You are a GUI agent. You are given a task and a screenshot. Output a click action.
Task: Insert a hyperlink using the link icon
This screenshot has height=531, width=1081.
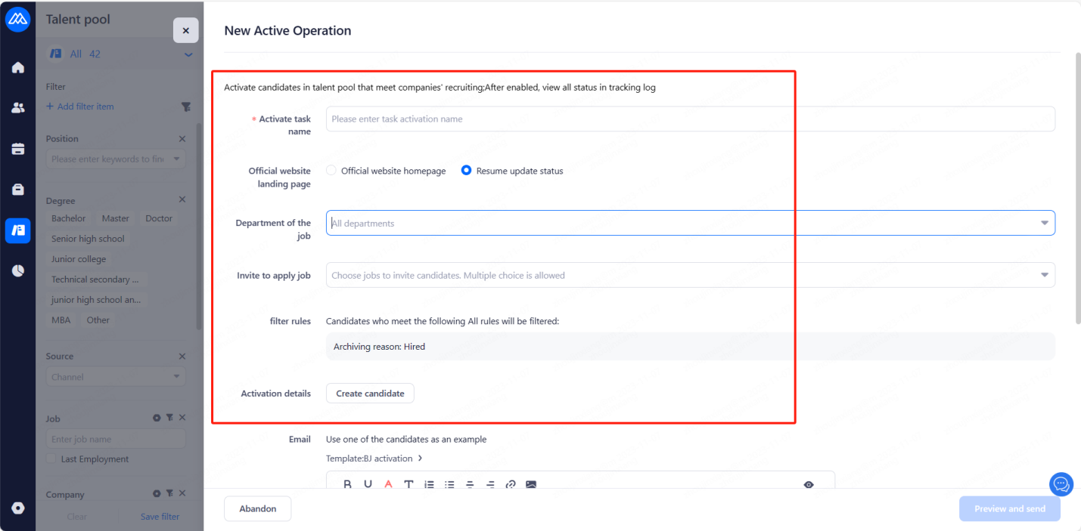point(511,484)
